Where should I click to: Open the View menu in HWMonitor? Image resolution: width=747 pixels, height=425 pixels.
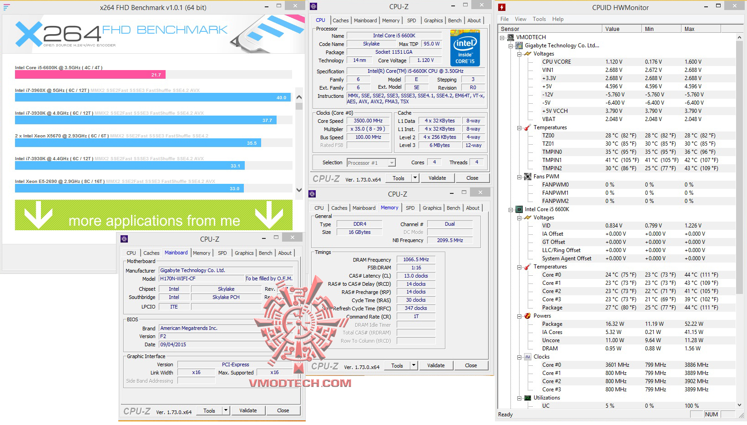point(520,19)
